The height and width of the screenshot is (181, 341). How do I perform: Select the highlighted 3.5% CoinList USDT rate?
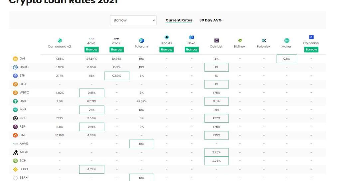pyautogui.click(x=216, y=101)
